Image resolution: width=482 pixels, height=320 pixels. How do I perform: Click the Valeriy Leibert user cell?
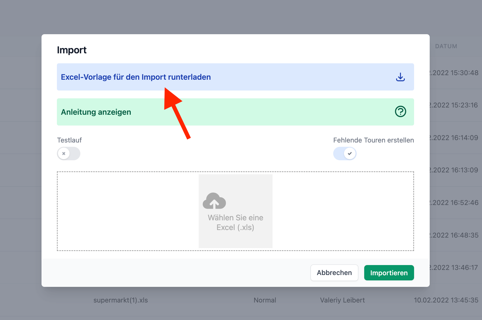pos(342,300)
